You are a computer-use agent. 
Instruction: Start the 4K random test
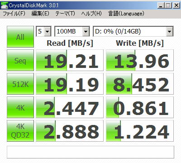(x=20, y=107)
